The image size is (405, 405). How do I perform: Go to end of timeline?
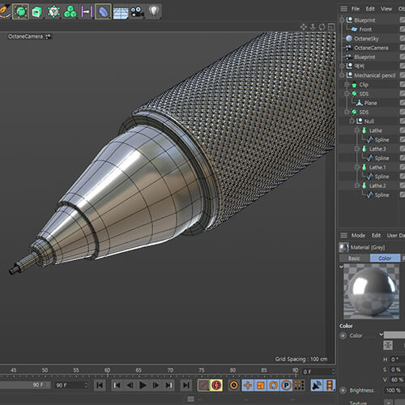point(185,386)
